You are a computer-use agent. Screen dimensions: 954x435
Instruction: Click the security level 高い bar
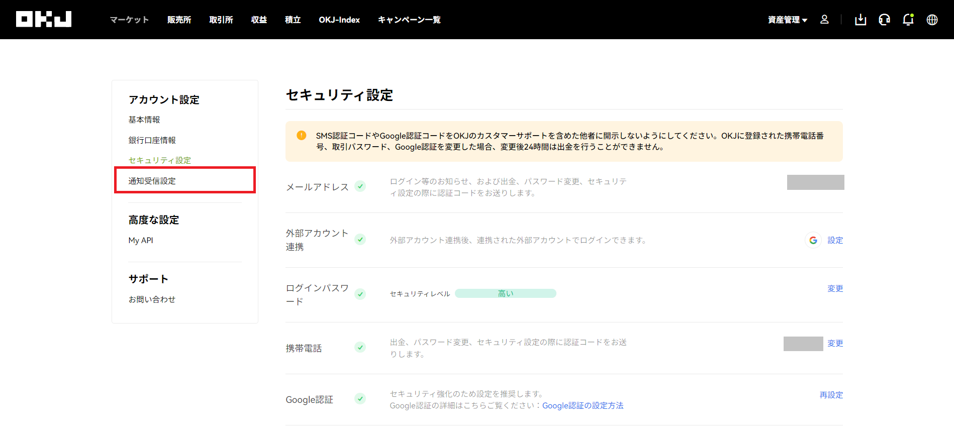coord(506,293)
